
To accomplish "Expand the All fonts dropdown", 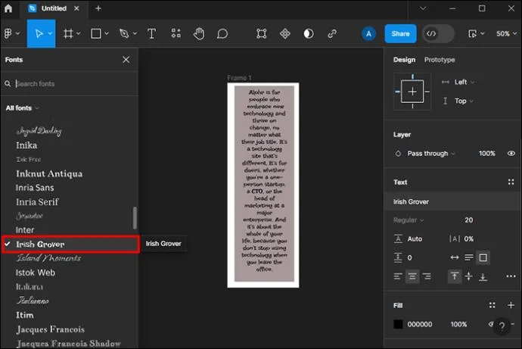I will pyautogui.click(x=22, y=108).
